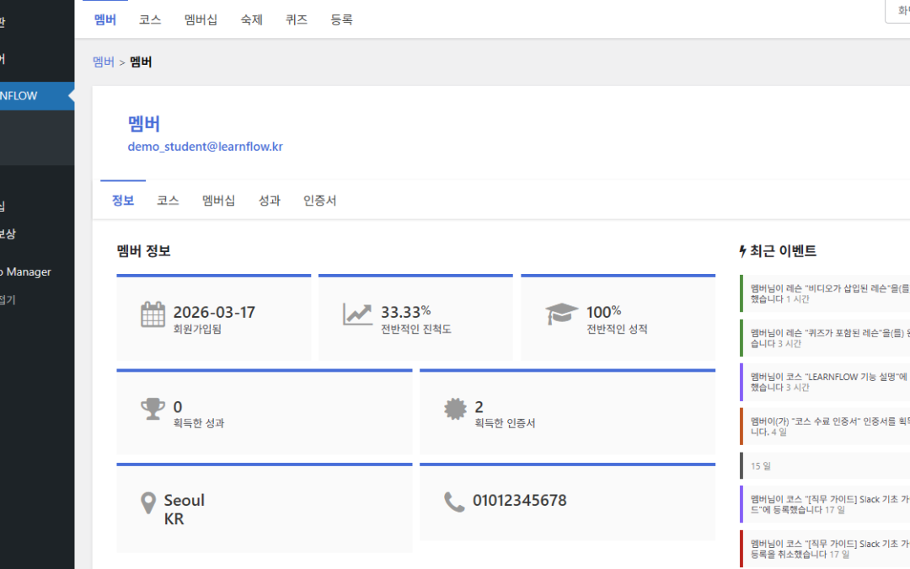Click the 멤버 profile name heading

click(x=144, y=123)
